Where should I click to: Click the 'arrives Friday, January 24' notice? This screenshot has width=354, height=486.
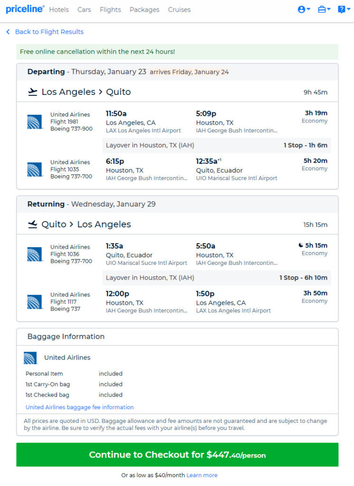click(189, 72)
